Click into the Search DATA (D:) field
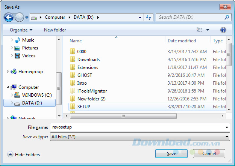Viewport: 235px width, 166px height. (190, 17)
